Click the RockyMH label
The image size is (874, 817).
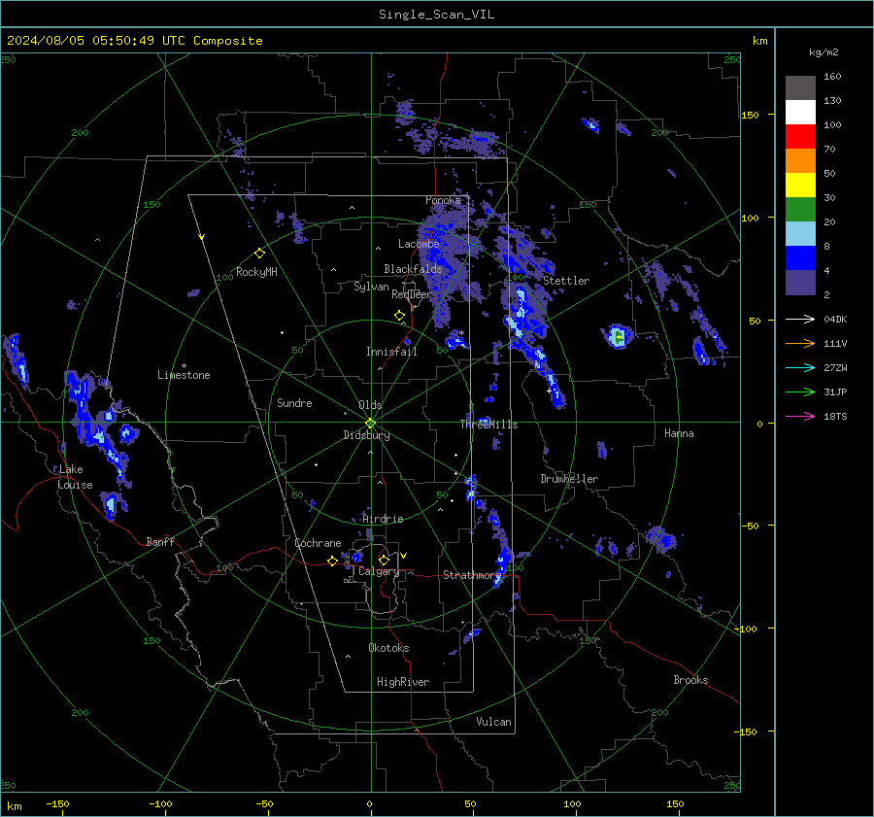pos(256,272)
